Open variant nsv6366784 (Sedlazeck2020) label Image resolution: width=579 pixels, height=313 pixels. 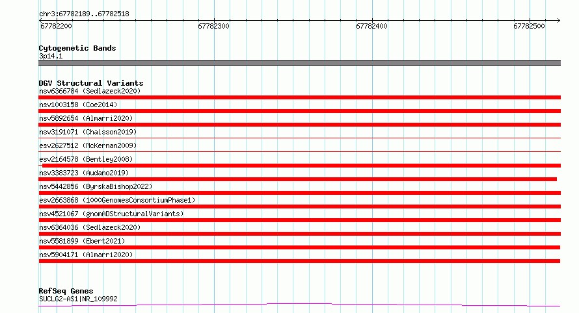click(x=90, y=91)
